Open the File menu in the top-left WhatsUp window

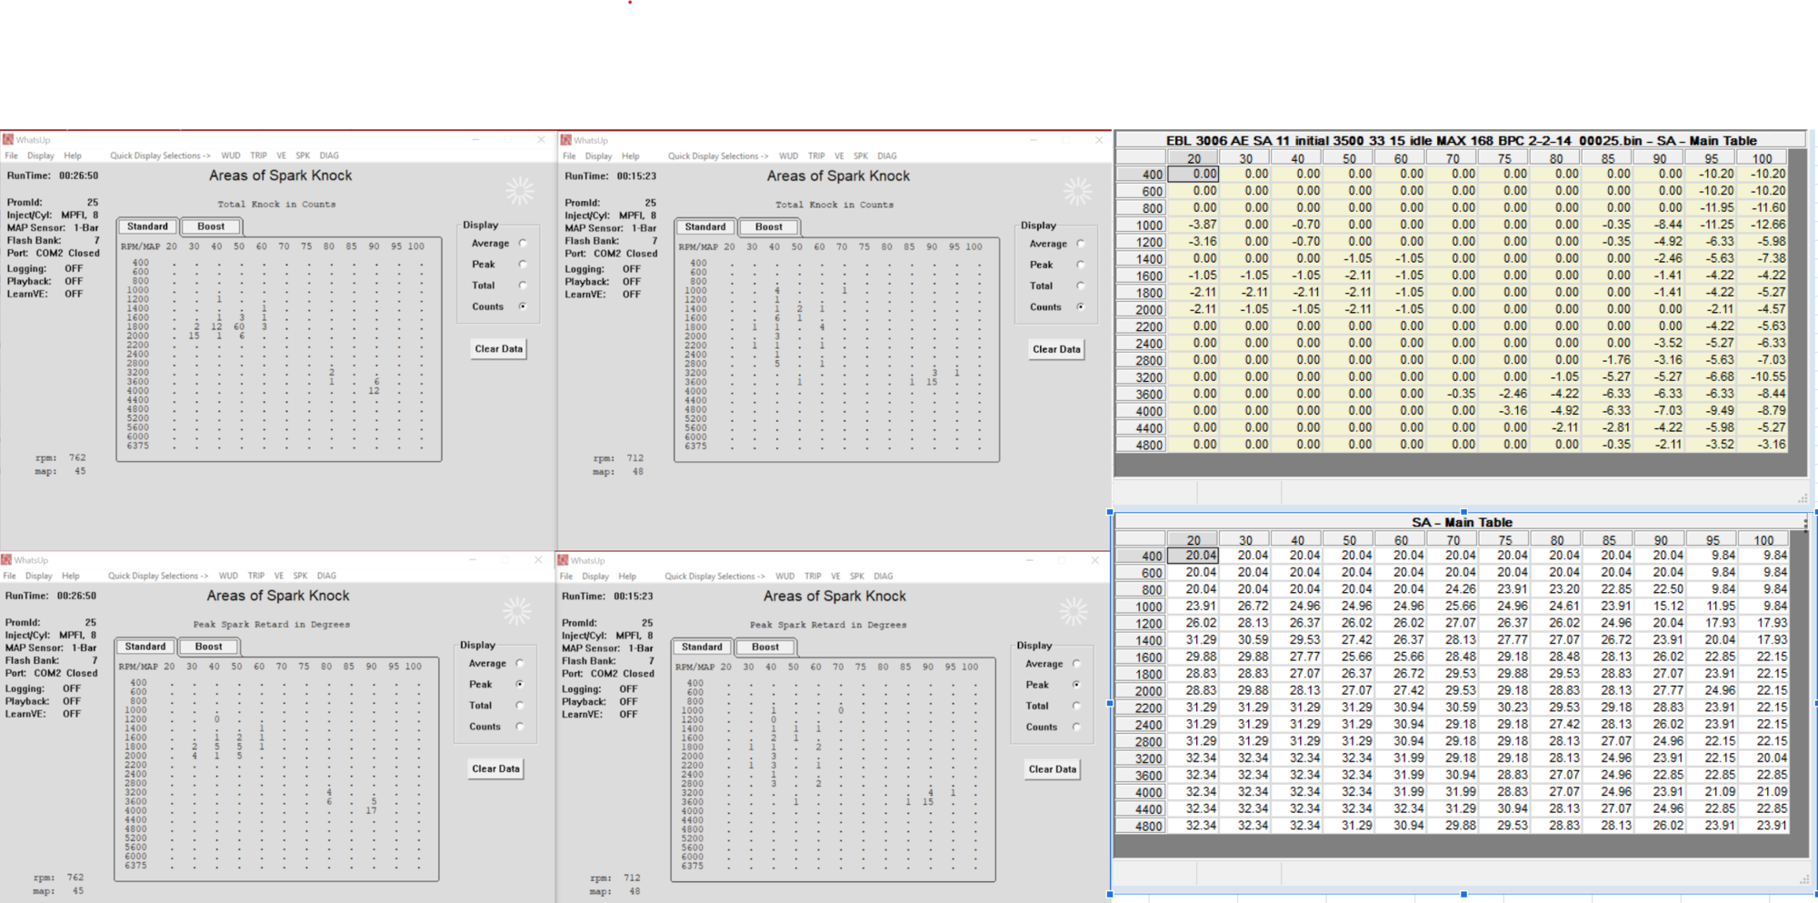pos(11,156)
